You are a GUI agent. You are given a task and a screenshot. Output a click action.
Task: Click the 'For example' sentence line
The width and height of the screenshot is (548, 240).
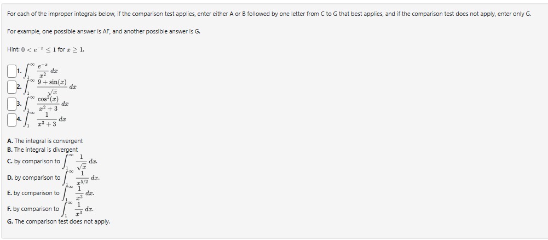[104, 31]
